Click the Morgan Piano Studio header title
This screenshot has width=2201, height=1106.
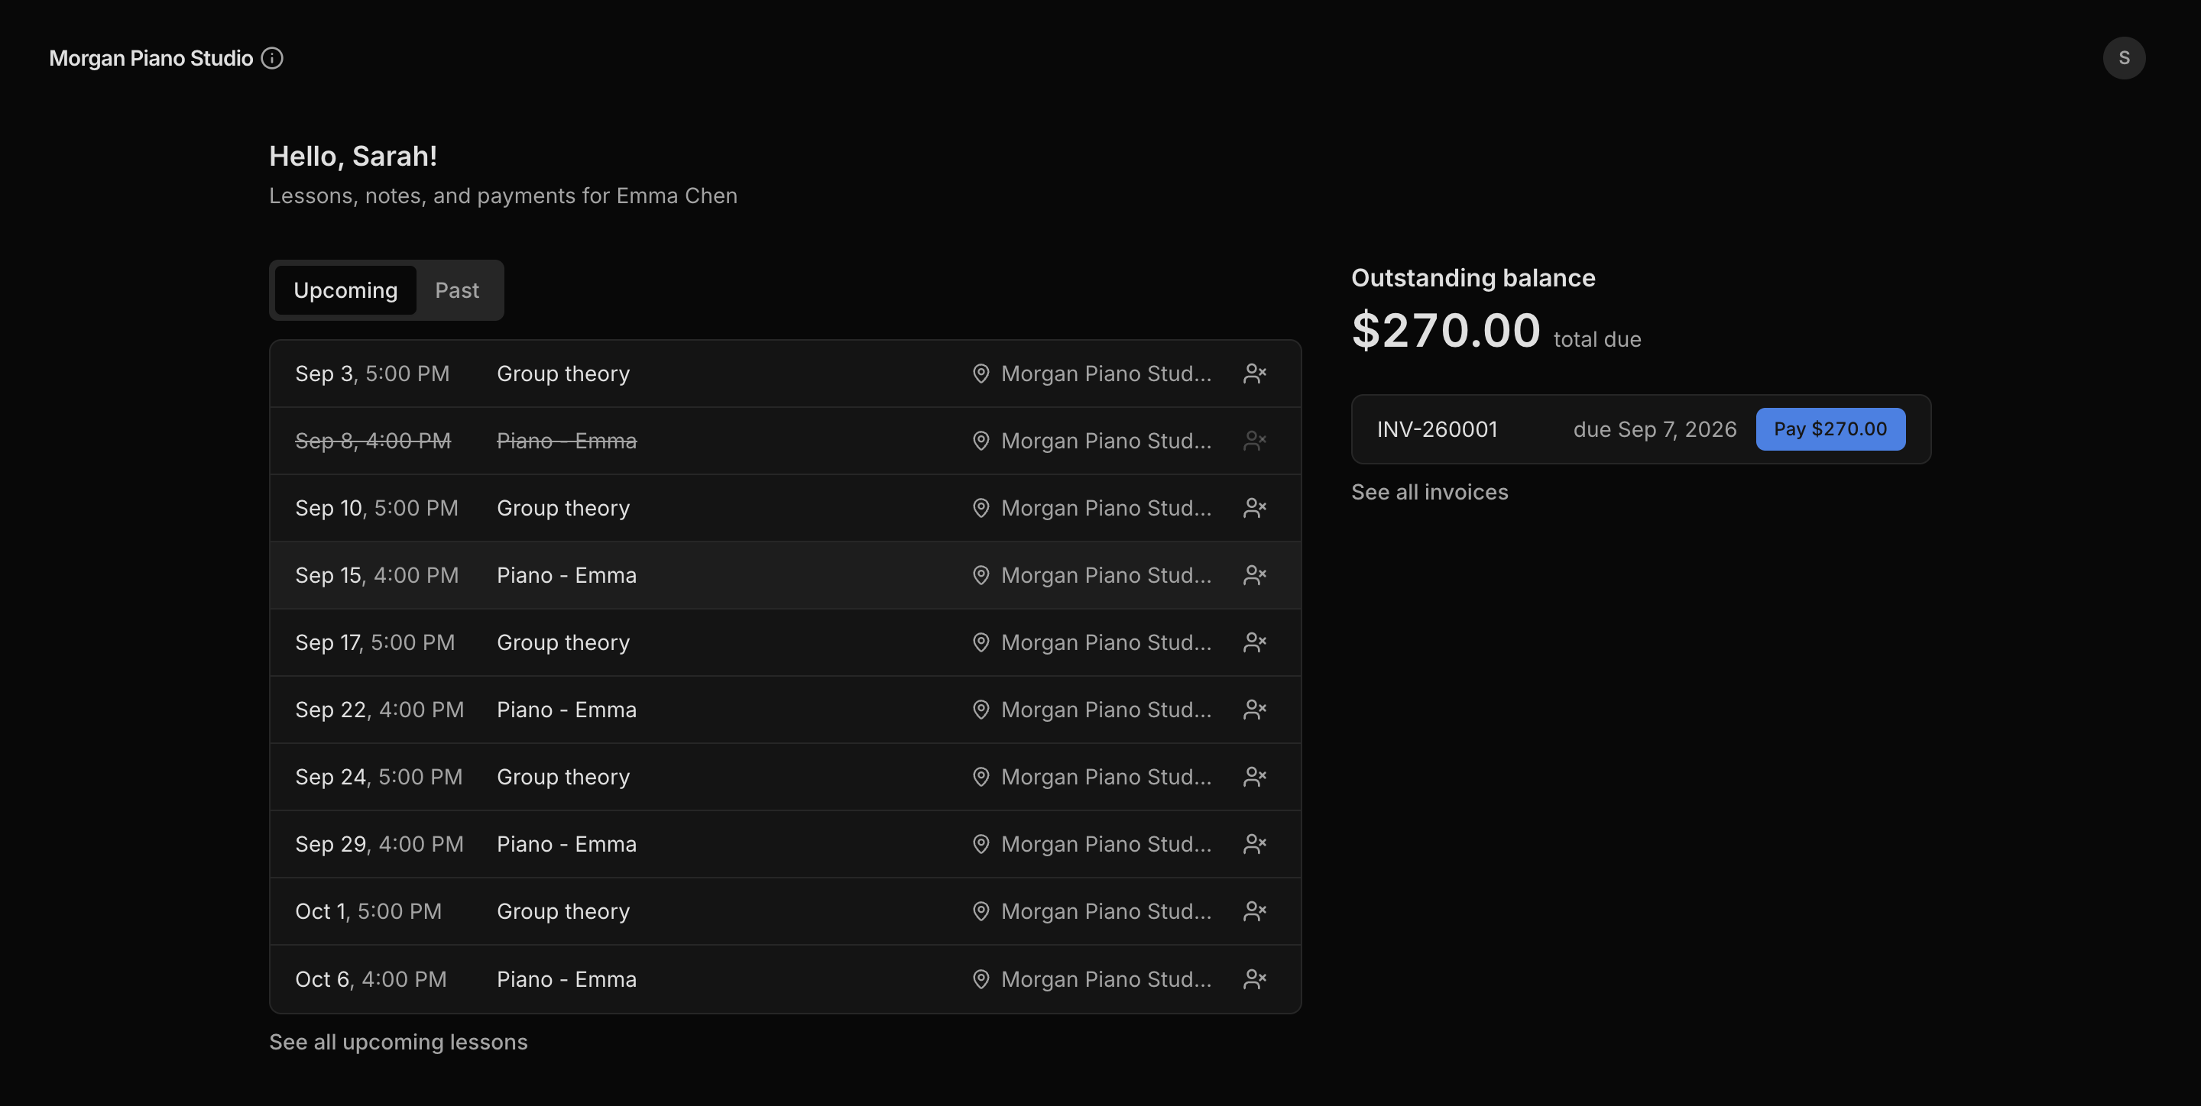click(151, 58)
